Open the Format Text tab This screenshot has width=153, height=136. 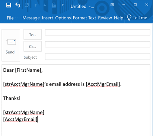pyautogui.click(x=85, y=18)
